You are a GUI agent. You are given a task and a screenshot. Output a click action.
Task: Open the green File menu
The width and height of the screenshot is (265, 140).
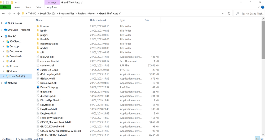coord(5,7)
